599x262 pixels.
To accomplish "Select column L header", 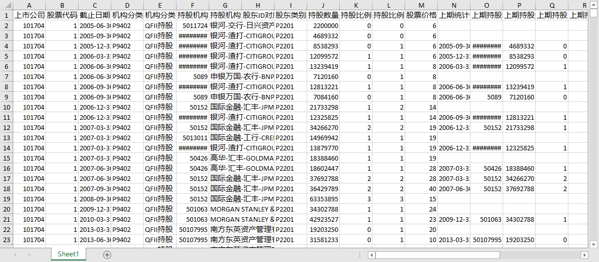I will pos(388,5).
